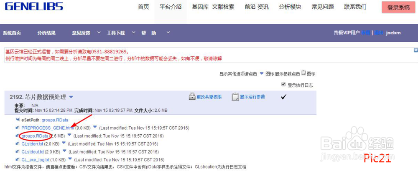Open 基因库 in top navigation

[x=200, y=7]
